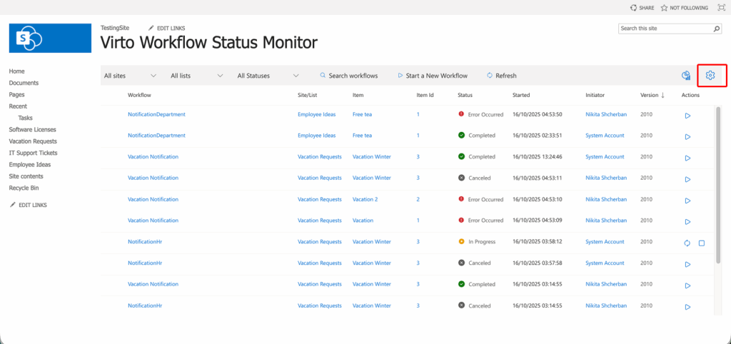Click the Refresh button
731x344 pixels.
(502, 76)
